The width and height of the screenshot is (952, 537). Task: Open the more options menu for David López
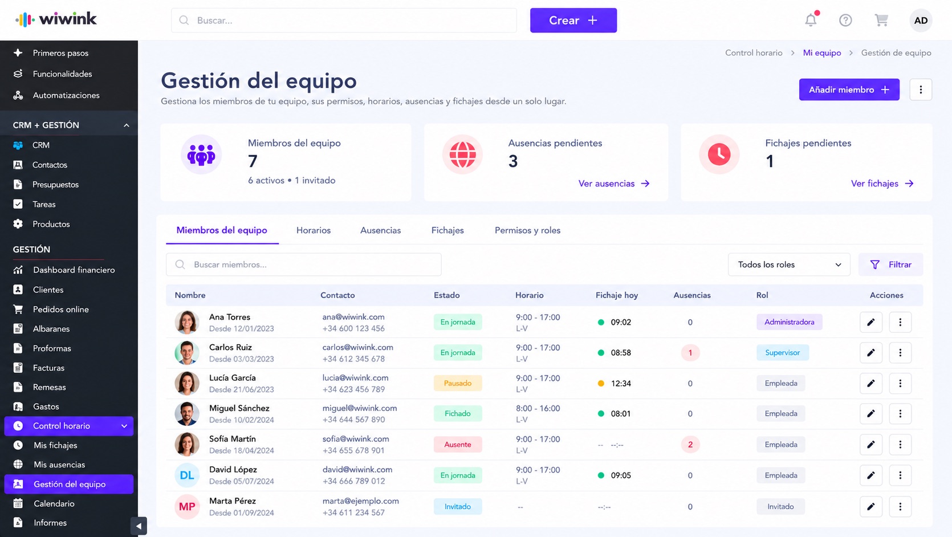pyautogui.click(x=900, y=475)
